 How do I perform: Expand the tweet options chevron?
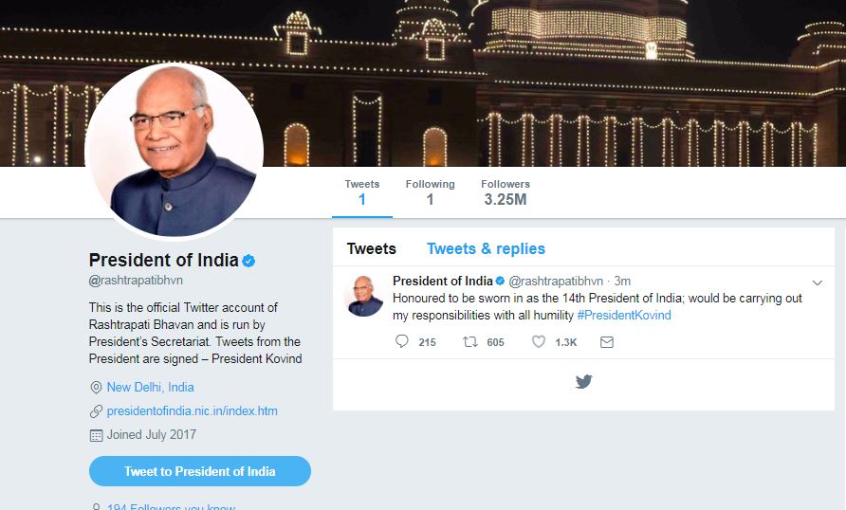click(x=818, y=282)
